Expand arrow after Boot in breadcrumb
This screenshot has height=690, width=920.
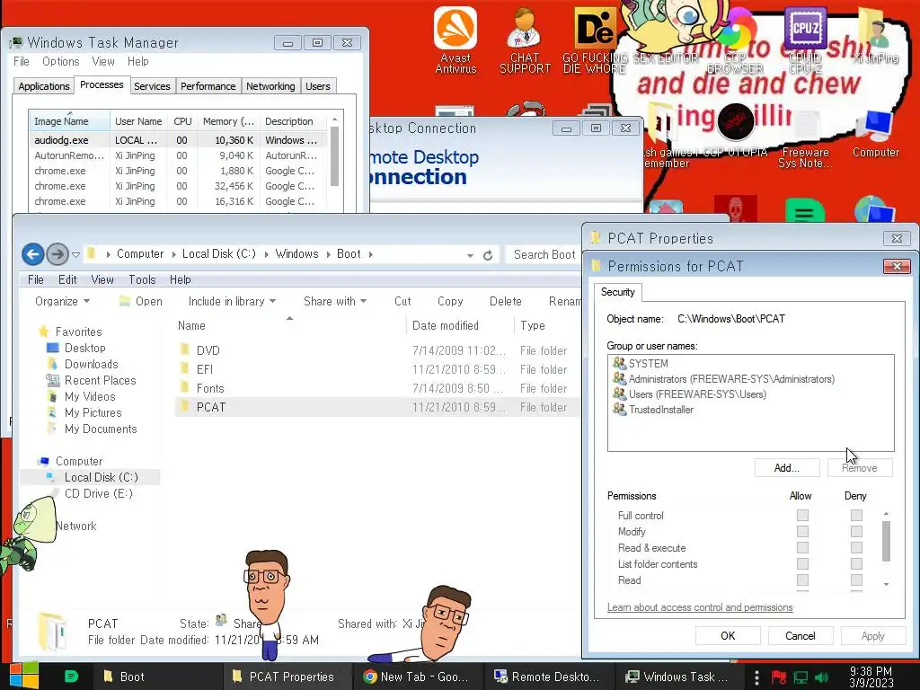(371, 254)
